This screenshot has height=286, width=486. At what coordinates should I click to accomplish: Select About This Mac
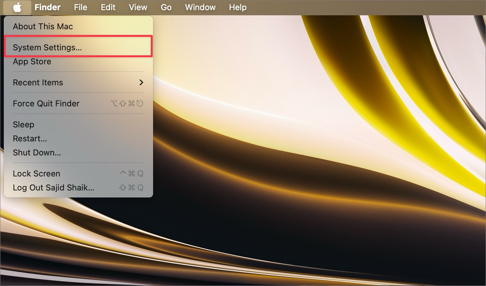click(43, 26)
